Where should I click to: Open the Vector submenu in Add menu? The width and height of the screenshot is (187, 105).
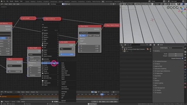[x=50, y=35]
